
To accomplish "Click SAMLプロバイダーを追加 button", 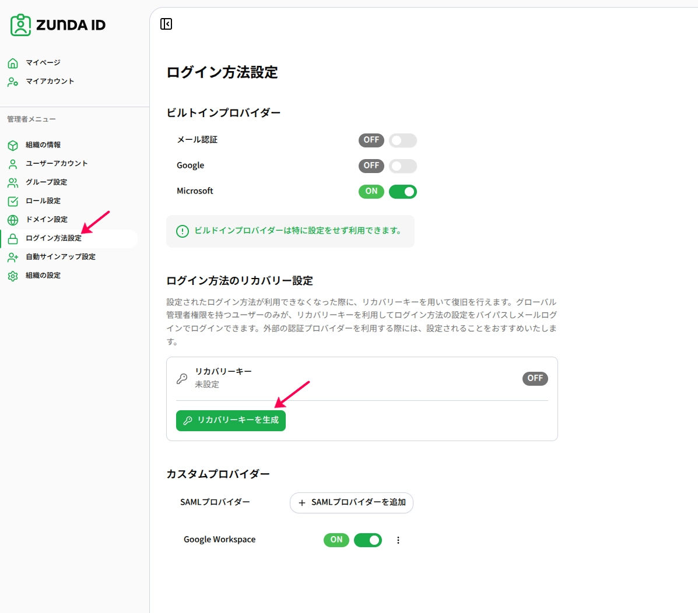I will pos(351,503).
